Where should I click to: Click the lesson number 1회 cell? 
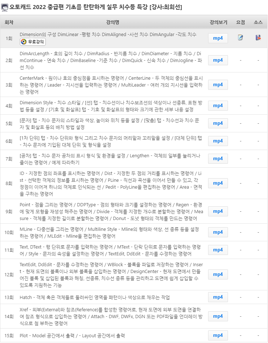coord(9,39)
